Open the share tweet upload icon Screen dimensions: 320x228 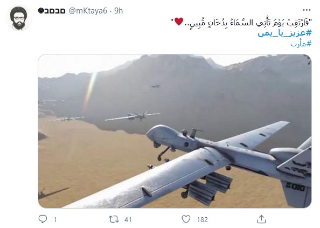tap(261, 219)
